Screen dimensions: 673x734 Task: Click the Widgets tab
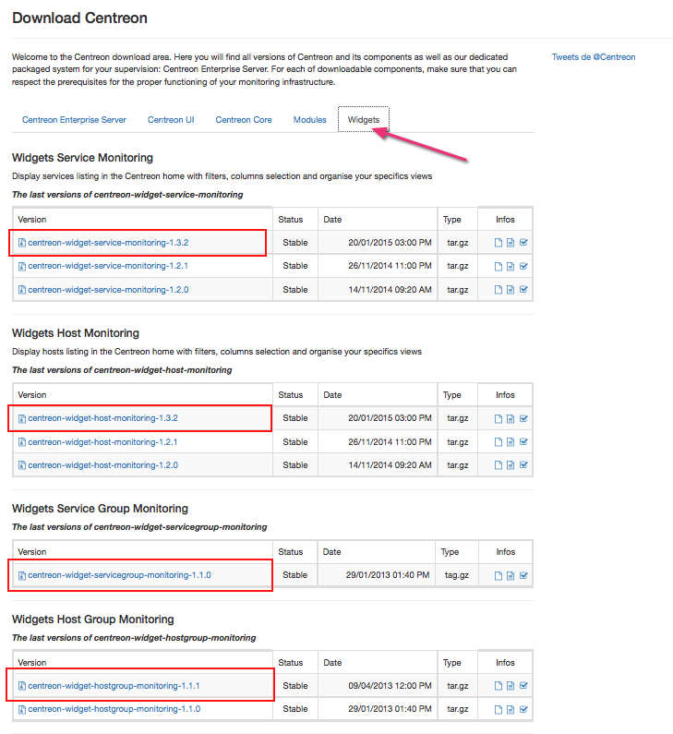pyautogui.click(x=364, y=120)
